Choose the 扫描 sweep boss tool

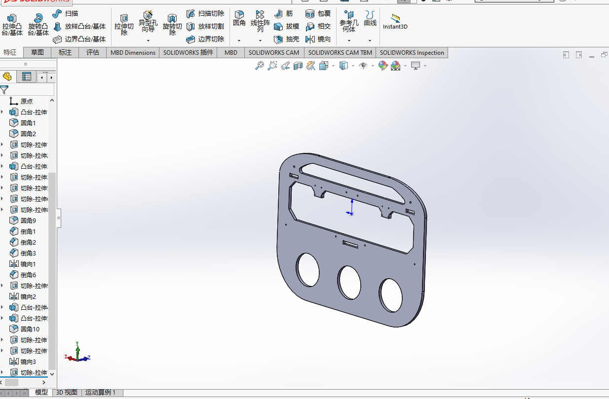(65, 13)
